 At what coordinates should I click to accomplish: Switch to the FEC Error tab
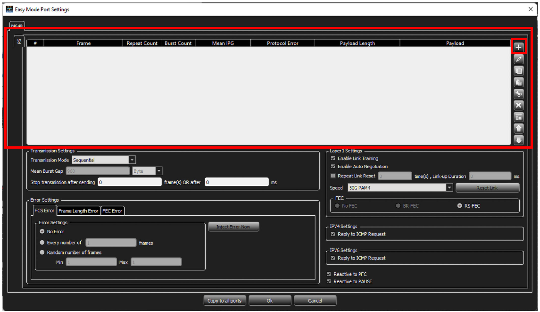pos(112,211)
